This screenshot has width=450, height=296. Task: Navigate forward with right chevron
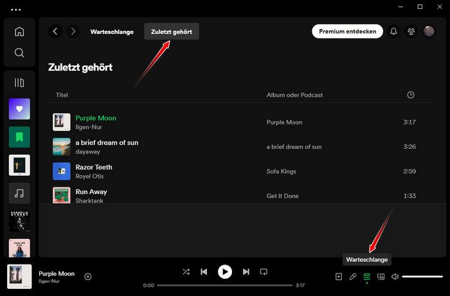click(x=73, y=31)
